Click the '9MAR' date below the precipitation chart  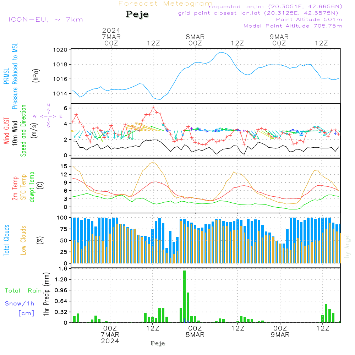point(280,335)
